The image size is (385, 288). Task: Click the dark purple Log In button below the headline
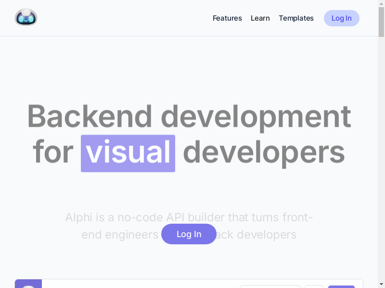pos(189,234)
